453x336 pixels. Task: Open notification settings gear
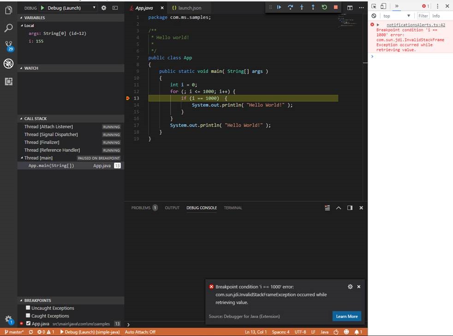point(350,287)
